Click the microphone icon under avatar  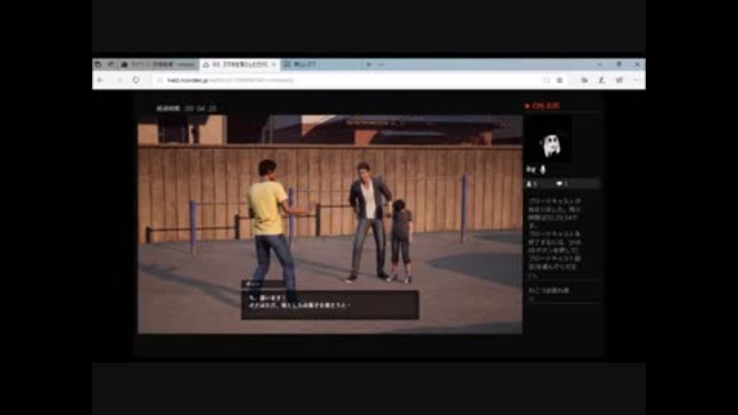[x=543, y=169]
